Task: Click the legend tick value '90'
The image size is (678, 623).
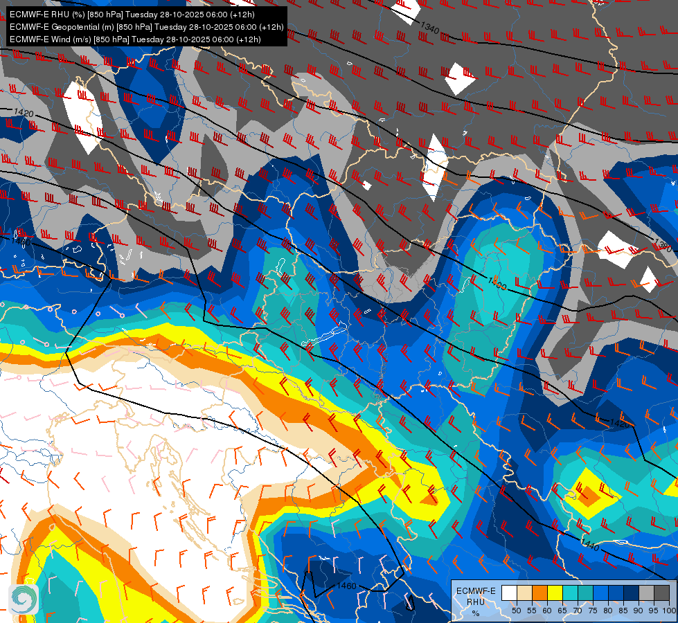Action: 639,611
